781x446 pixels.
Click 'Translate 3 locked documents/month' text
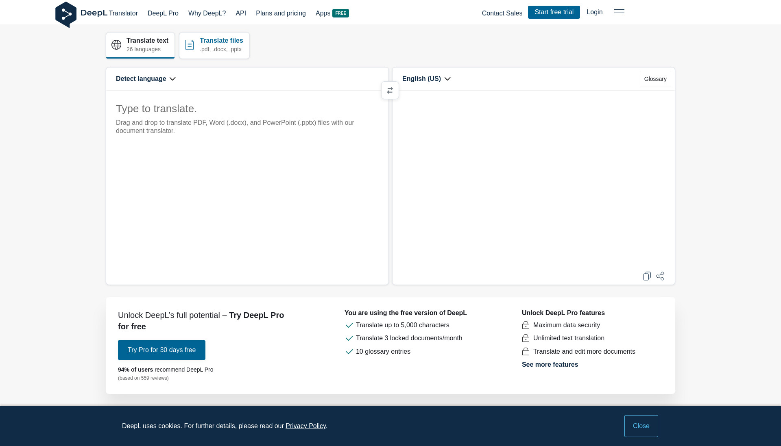click(x=409, y=338)
